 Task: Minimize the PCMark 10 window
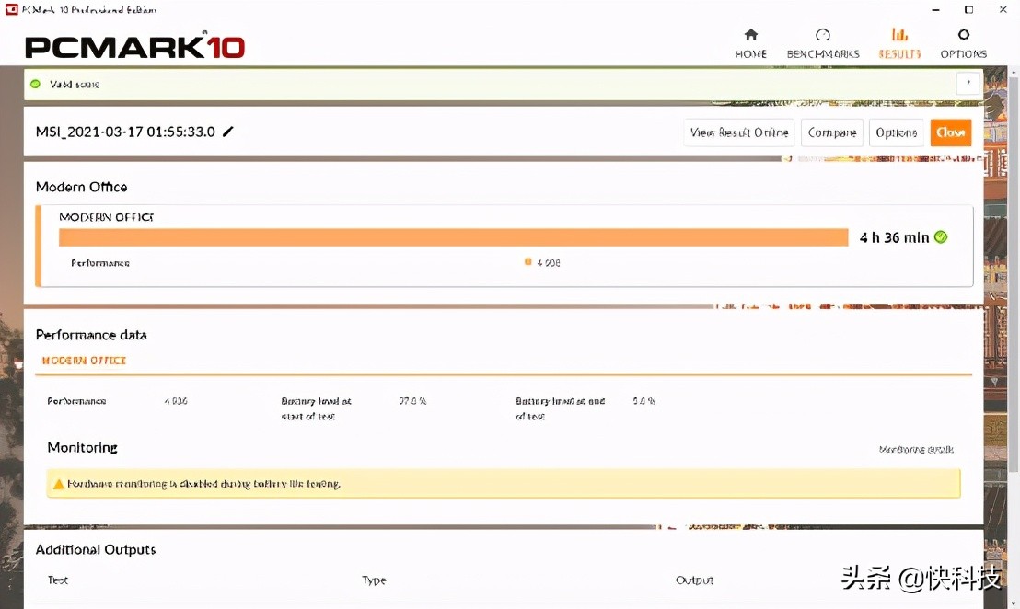click(x=935, y=10)
